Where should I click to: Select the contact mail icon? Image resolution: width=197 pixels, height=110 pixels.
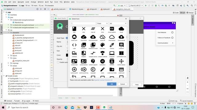[x=74, y=61]
